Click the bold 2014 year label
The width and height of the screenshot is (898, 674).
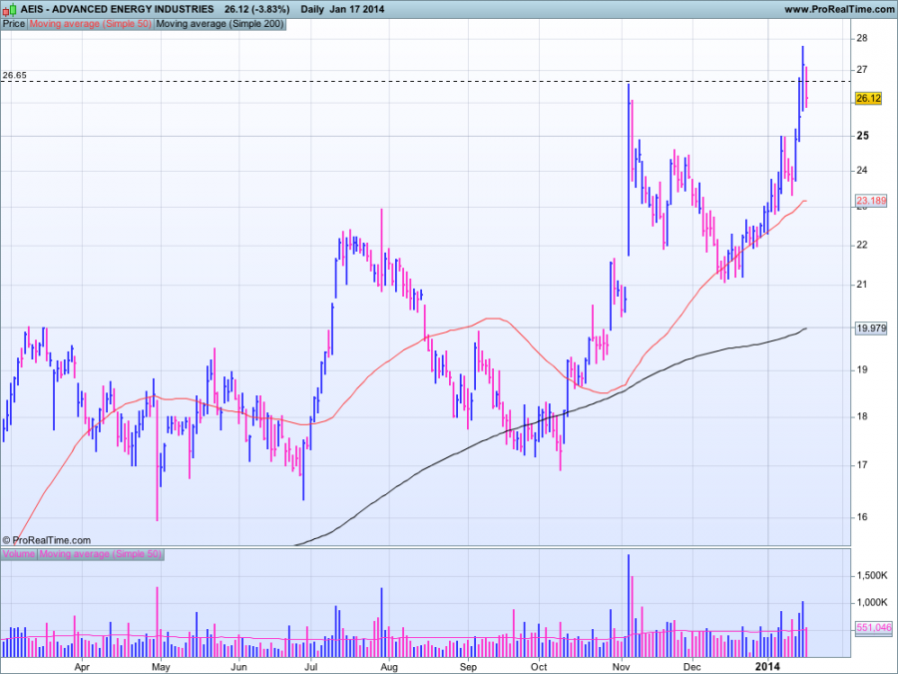pos(767,666)
